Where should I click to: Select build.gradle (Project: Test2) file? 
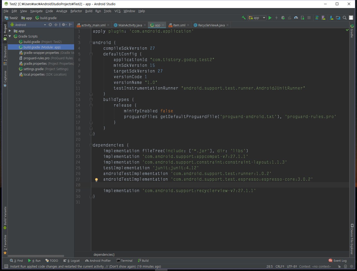pyautogui.click(x=41, y=42)
